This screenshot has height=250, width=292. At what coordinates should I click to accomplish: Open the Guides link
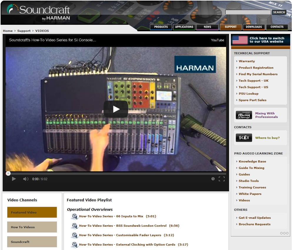pos(244,175)
